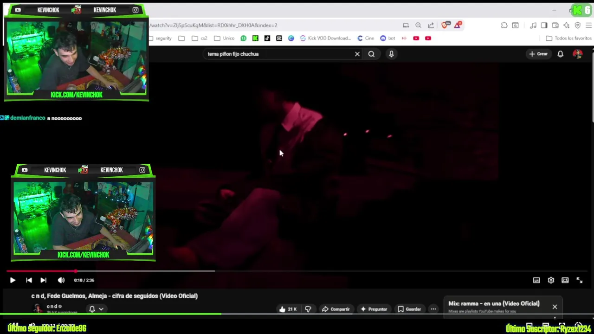Open the YouTube account avatar menu

(x=577, y=54)
